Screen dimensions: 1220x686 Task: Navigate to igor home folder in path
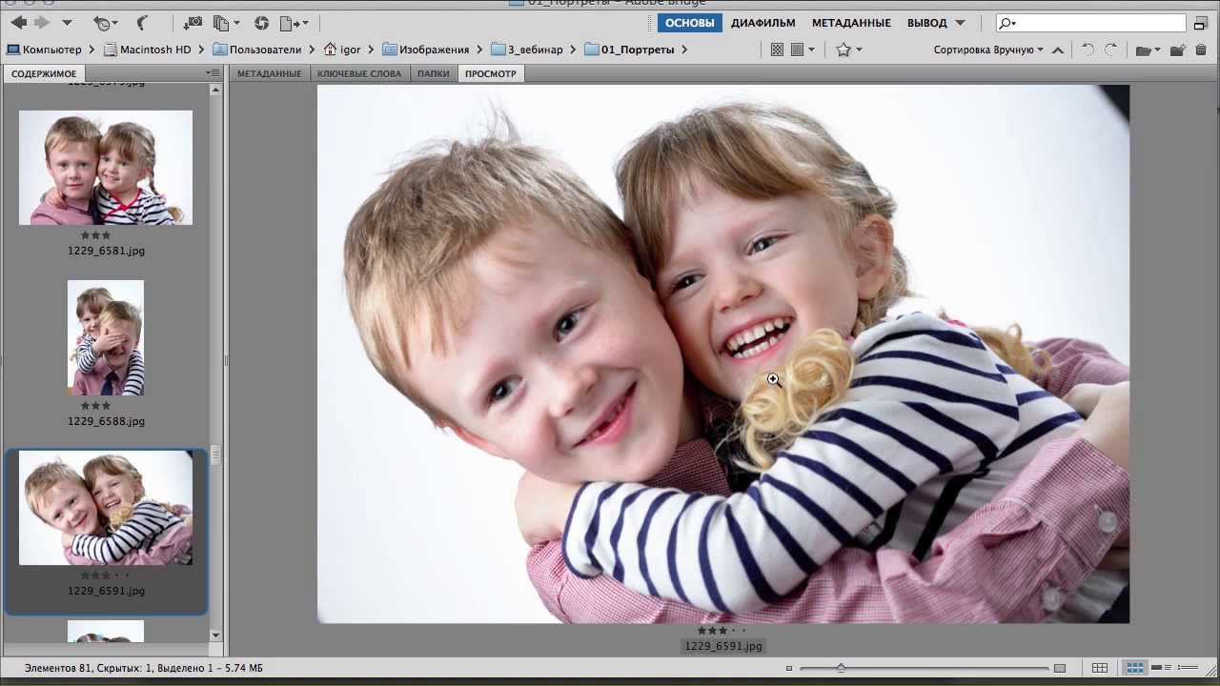(x=343, y=50)
